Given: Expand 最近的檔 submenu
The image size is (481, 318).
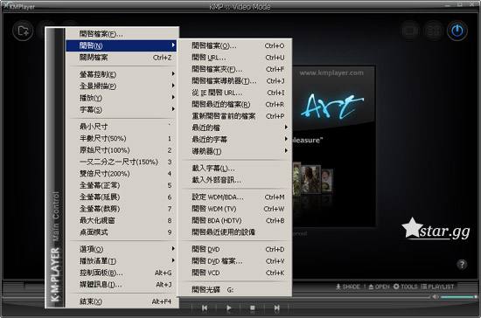Looking at the screenshot, I should click(x=236, y=128).
